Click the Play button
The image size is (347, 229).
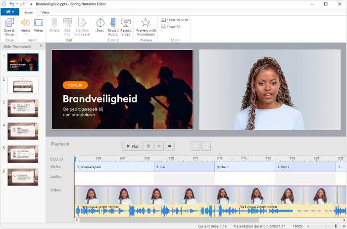click(x=132, y=146)
